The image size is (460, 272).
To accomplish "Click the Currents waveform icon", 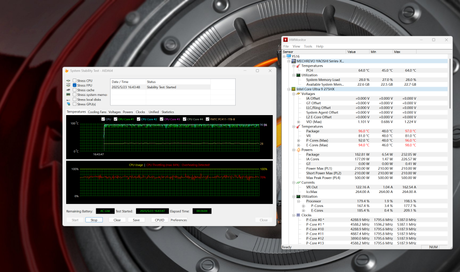I will (x=298, y=182).
